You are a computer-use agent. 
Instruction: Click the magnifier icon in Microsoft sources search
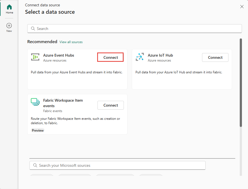click(x=35, y=165)
